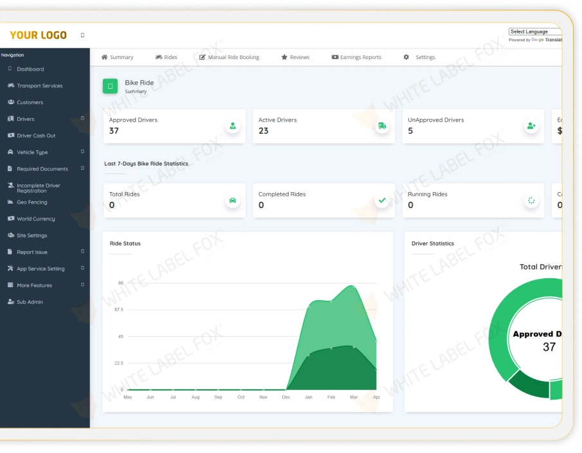Switch to the Rides tab

pyautogui.click(x=166, y=57)
